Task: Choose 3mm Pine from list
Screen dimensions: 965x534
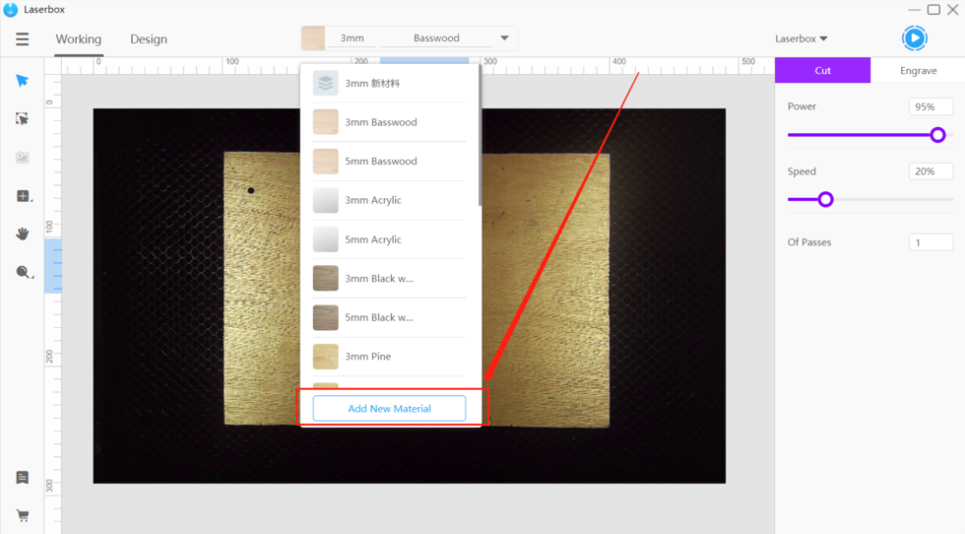Action: click(389, 357)
